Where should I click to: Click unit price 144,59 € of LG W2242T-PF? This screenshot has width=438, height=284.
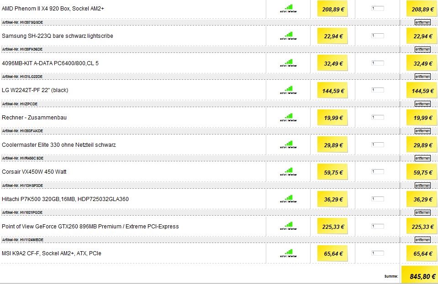333,91
